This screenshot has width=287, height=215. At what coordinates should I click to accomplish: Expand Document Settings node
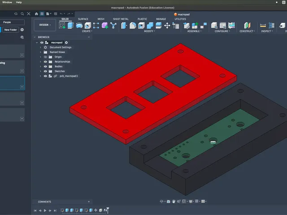click(40, 47)
